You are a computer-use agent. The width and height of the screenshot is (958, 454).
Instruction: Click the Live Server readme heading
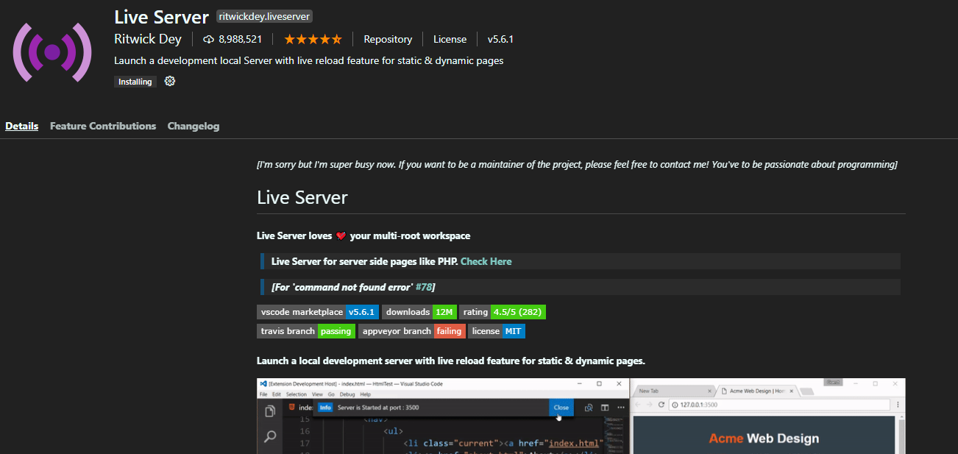302,197
